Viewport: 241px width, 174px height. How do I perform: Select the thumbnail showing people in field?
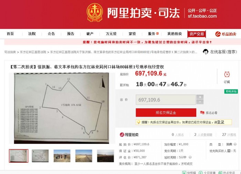[62, 156]
